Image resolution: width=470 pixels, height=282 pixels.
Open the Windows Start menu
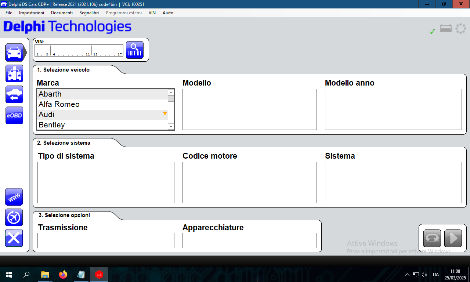click(9, 274)
